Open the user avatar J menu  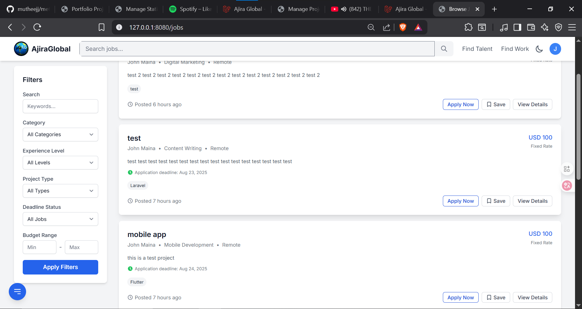click(x=555, y=49)
